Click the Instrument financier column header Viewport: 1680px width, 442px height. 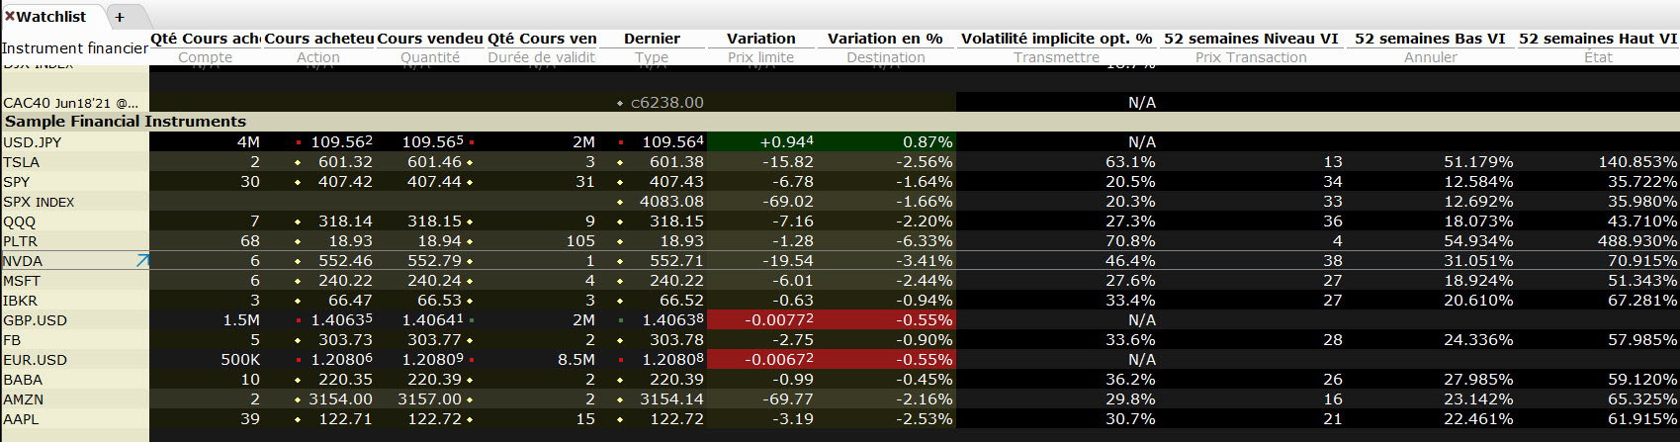tap(74, 47)
